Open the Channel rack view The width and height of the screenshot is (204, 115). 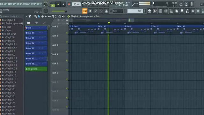[x=160, y=11]
